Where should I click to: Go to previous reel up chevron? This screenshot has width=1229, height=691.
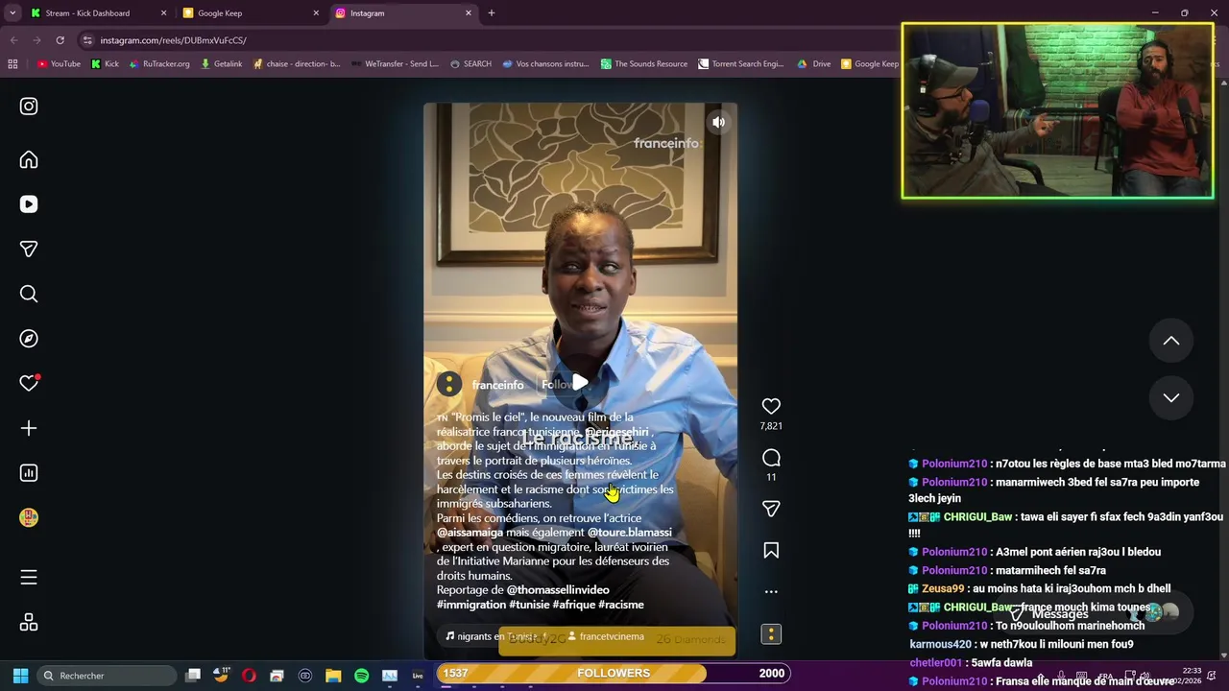point(1171,341)
